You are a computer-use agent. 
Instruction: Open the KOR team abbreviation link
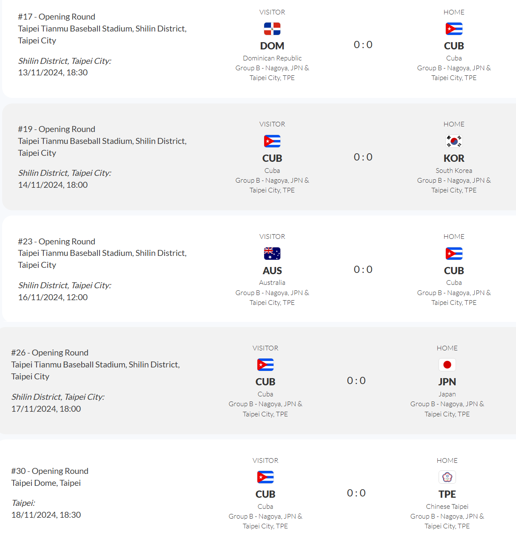pyautogui.click(x=454, y=158)
